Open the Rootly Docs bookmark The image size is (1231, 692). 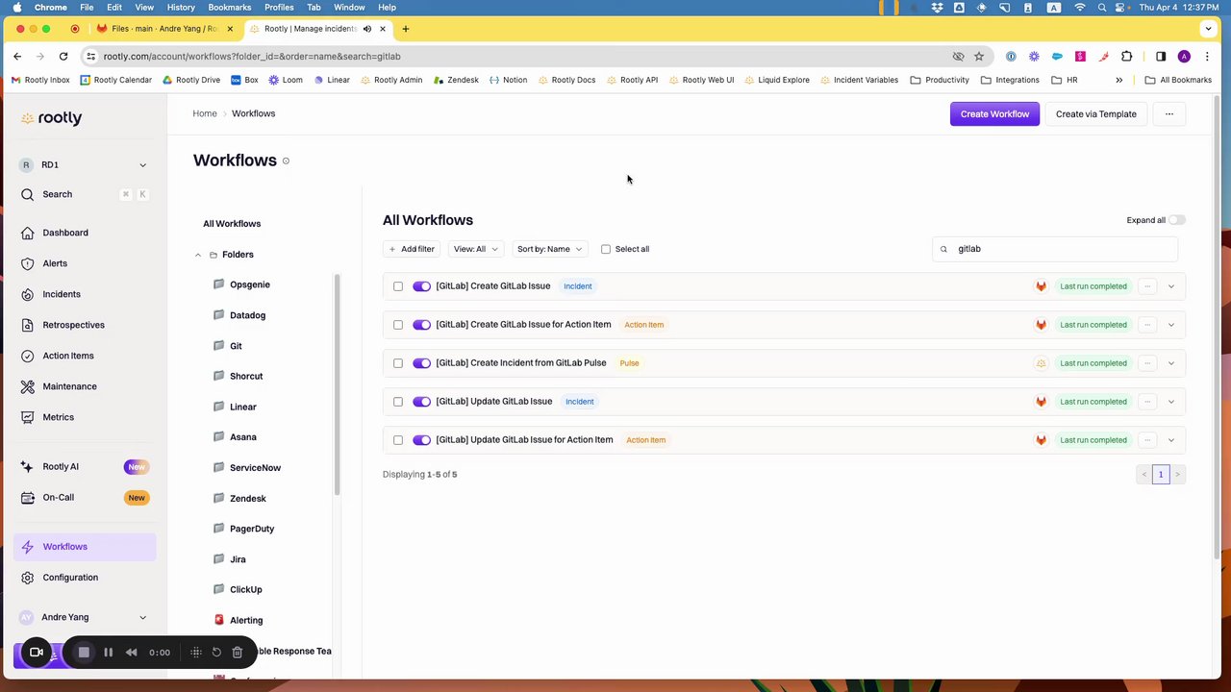pos(566,80)
